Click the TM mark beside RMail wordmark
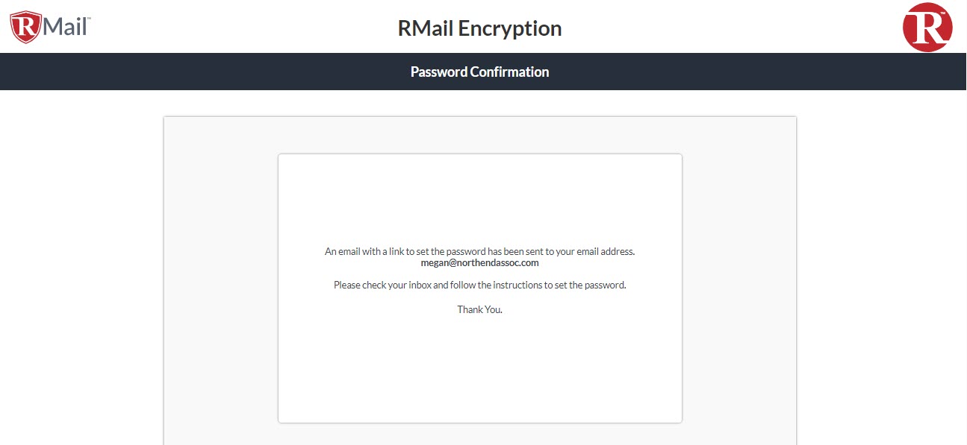The width and height of the screenshot is (967, 445). pos(88,19)
